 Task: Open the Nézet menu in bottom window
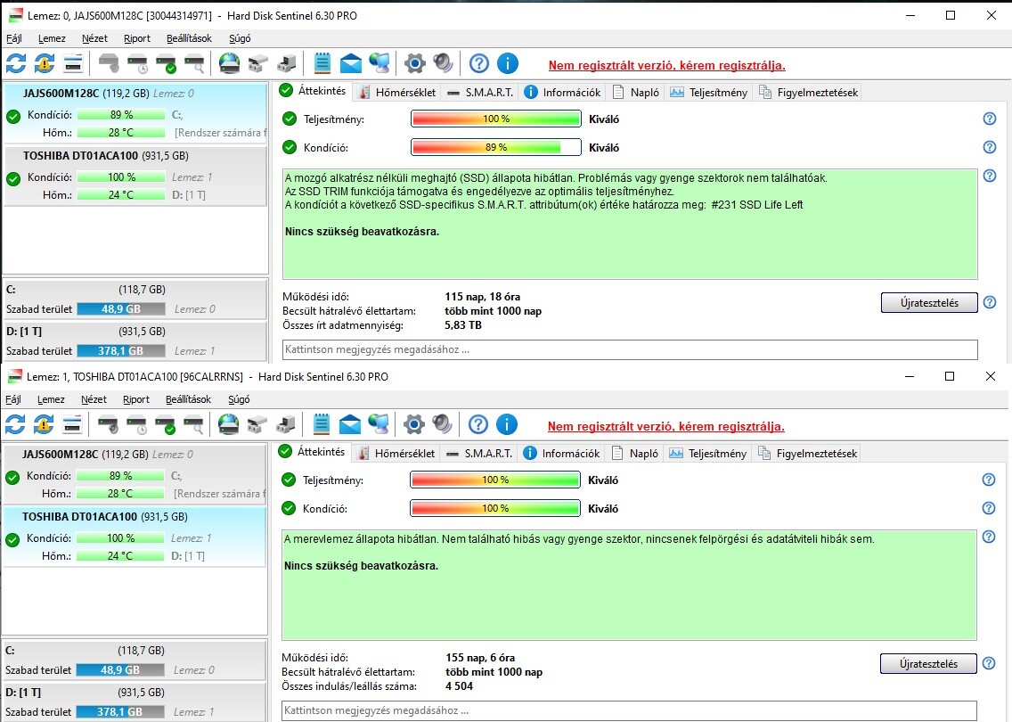point(94,399)
